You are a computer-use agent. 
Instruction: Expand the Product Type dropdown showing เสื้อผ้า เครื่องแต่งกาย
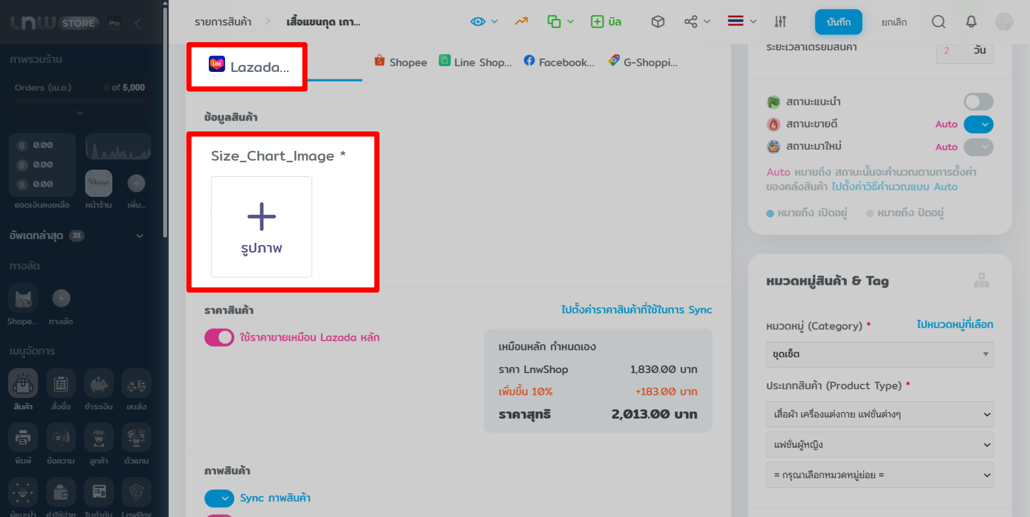tap(880, 414)
